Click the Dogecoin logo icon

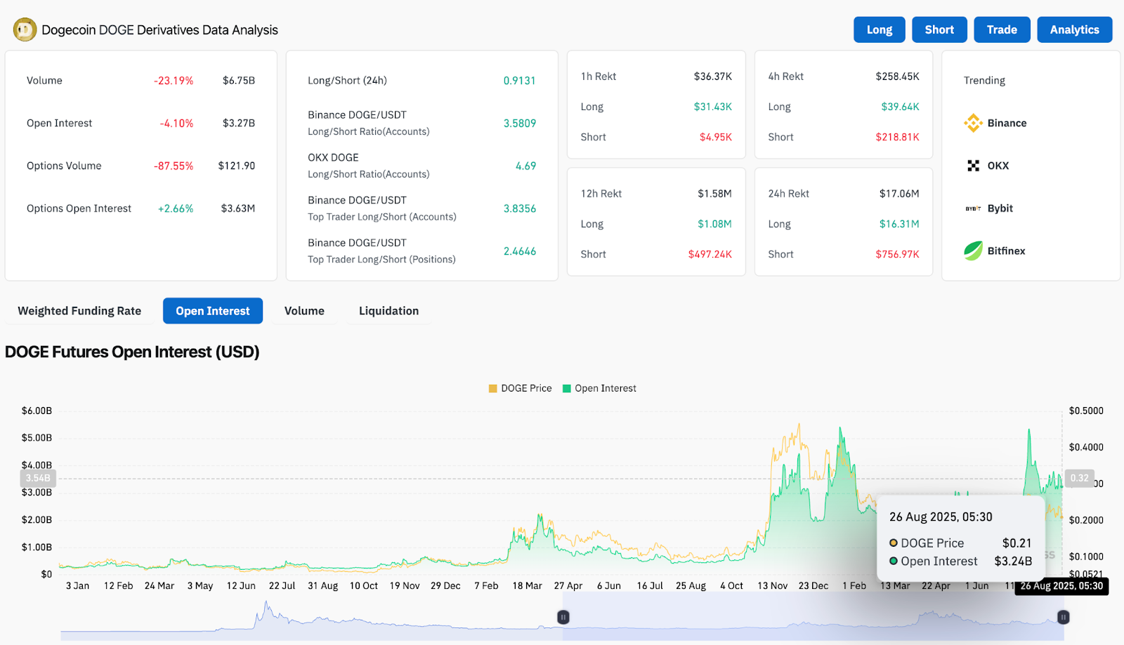[25, 29]
